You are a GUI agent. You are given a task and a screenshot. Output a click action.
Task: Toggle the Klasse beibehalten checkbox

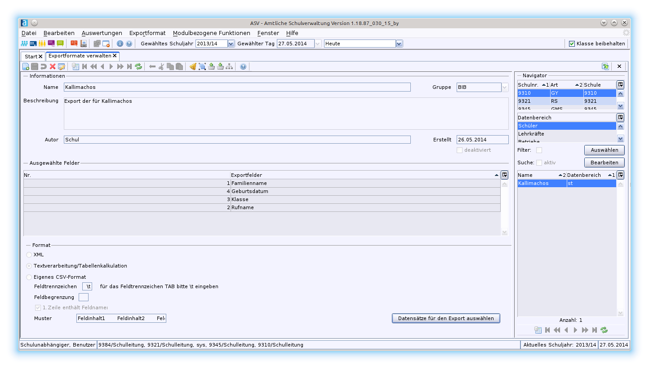572,44
